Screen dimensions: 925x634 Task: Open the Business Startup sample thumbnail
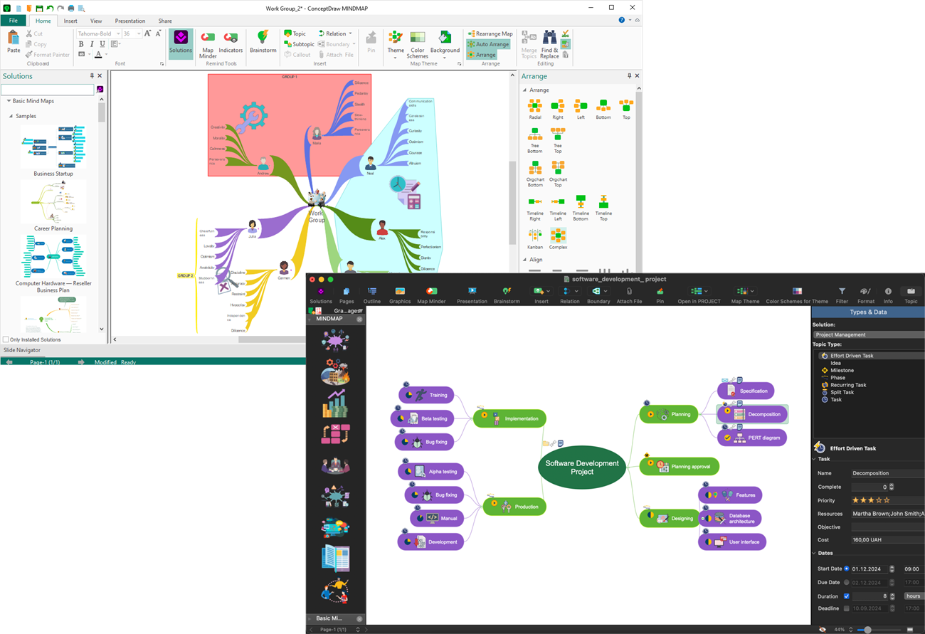(53, 146)
